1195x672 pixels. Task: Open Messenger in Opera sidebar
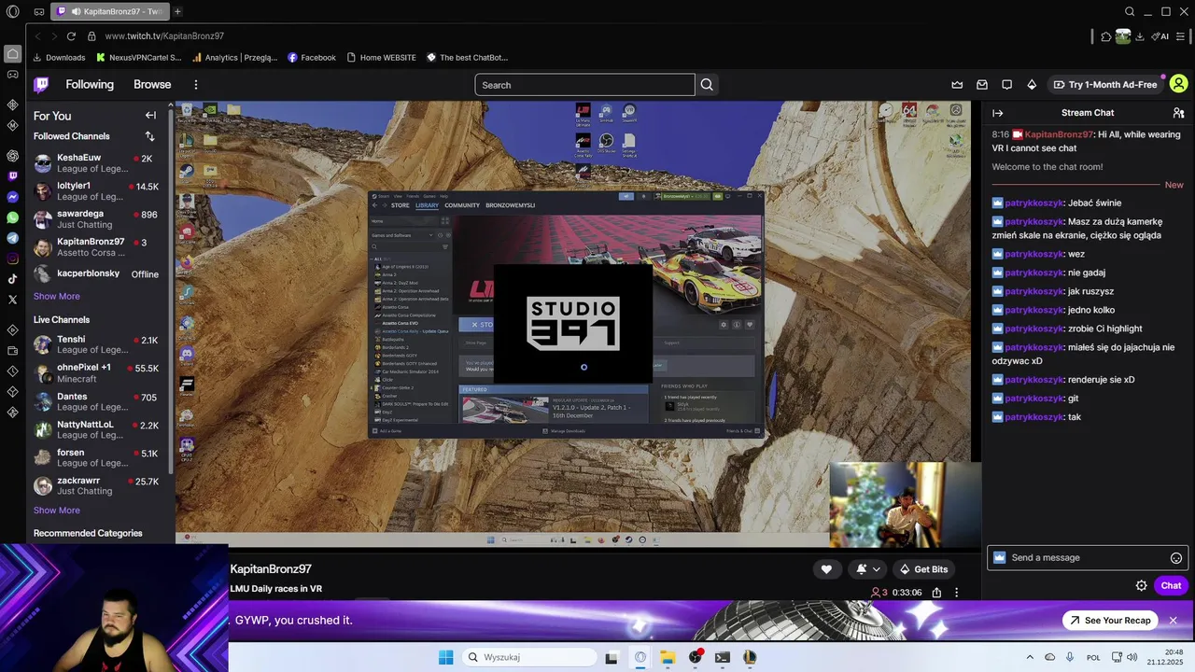pyautogui.click(x=13, y=197)
